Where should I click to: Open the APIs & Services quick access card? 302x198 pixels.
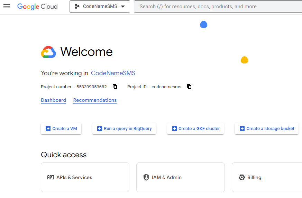(x=85, y=177)
